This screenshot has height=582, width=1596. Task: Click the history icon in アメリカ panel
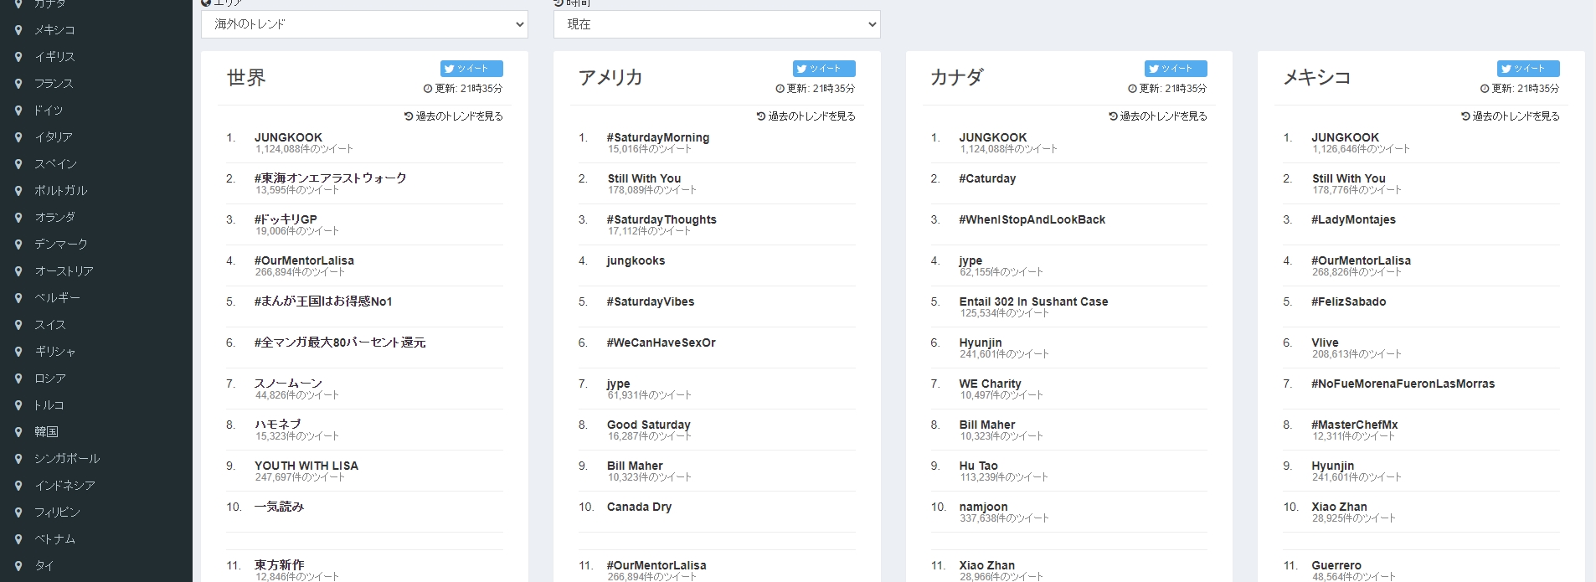[761, 116]
